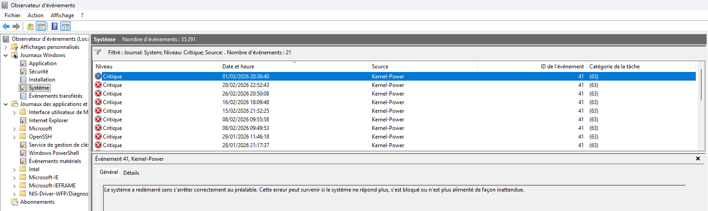Expand the Affichages personnalisés node

[x=5, y=47]
